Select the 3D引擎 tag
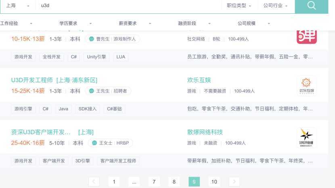 tap(82, 161)
